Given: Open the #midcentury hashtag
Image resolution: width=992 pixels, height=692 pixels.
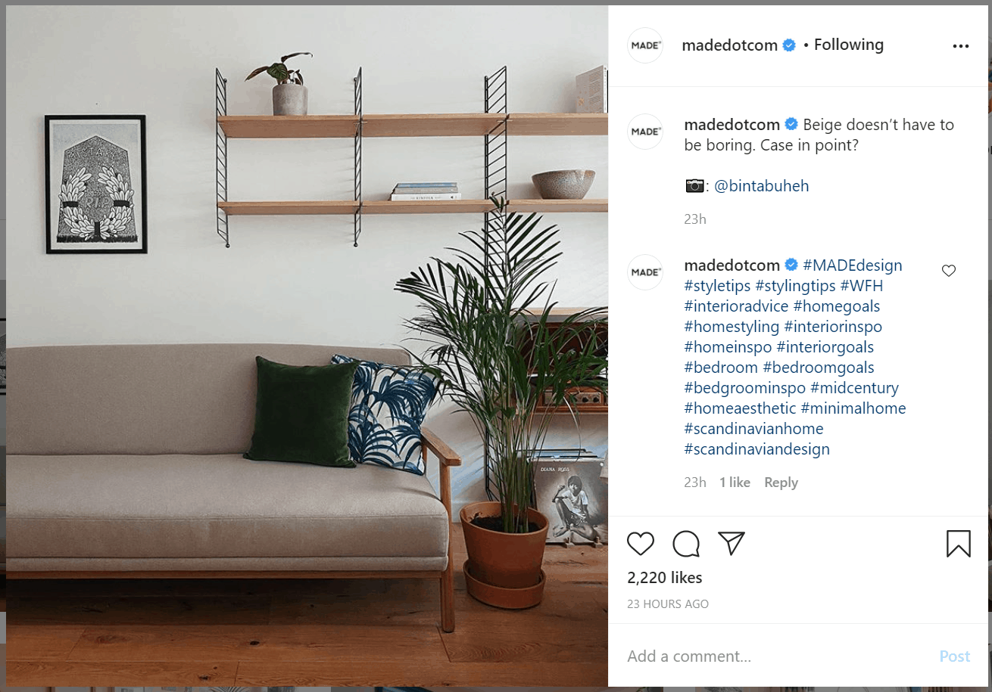Looking at the screenshot, I should coord(854,388).
